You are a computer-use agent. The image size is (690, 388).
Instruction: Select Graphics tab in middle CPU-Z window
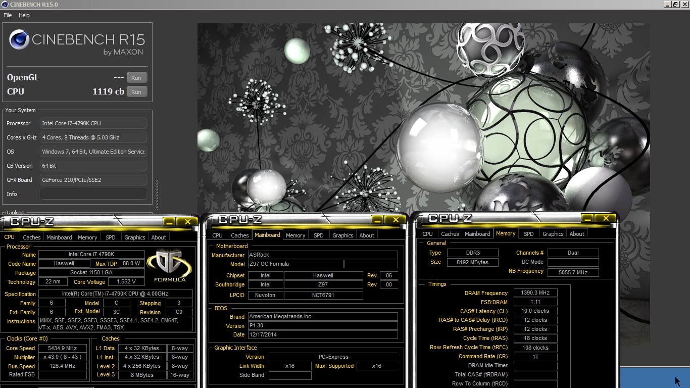[x=343, y=235]
